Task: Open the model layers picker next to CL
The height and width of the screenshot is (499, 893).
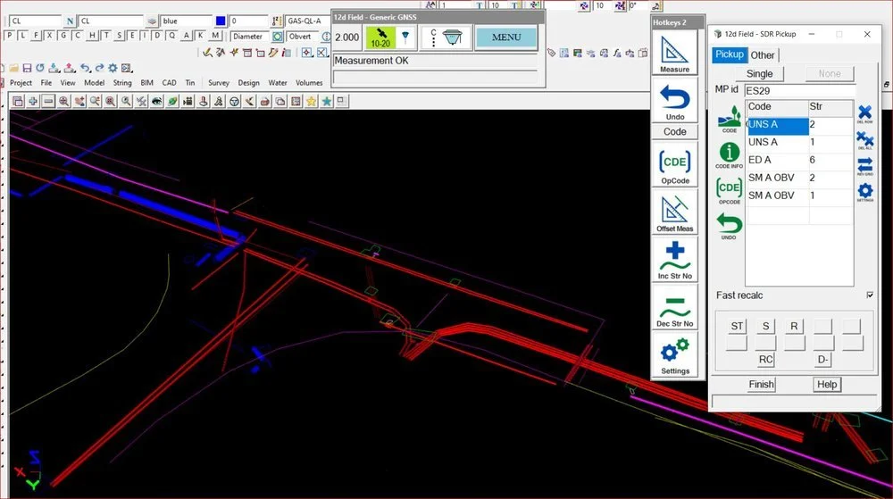Action: point(152,21)
